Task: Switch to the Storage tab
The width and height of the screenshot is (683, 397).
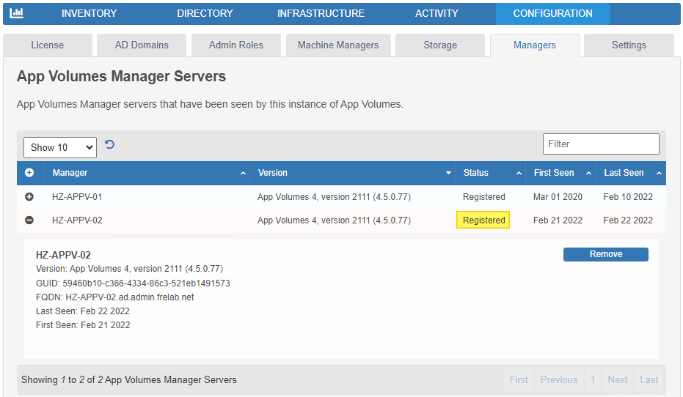Action: coord(440,45)
